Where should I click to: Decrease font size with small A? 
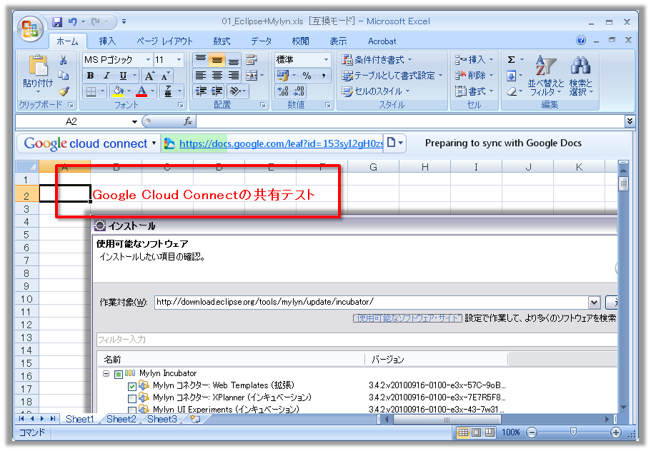165,76
